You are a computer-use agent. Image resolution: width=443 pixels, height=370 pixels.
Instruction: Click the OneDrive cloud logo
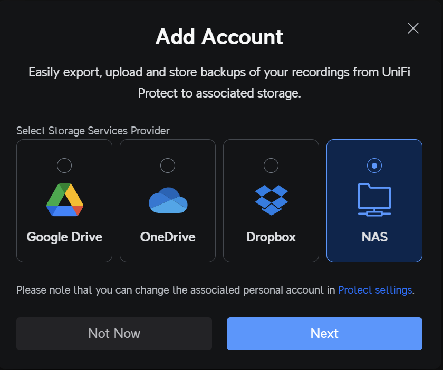coord(168,200)
